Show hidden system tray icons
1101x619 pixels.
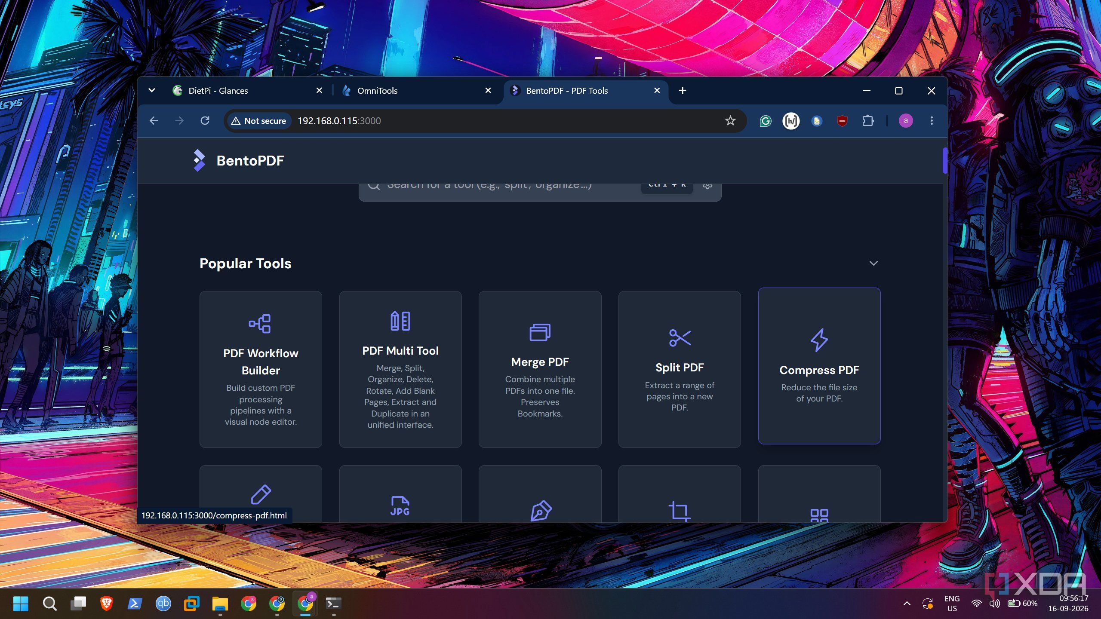click(907, 604)
